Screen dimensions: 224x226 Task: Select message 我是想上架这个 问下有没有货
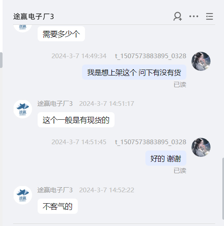coord(134,72)
